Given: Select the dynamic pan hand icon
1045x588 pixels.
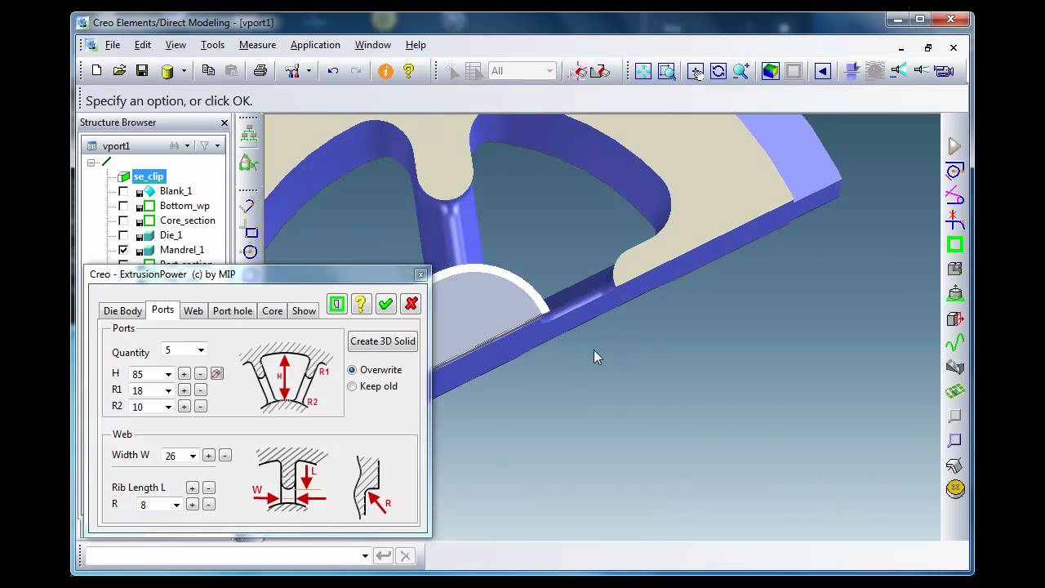Looking at the screenshot, I should pyautogui.click(x=695, y=71).
